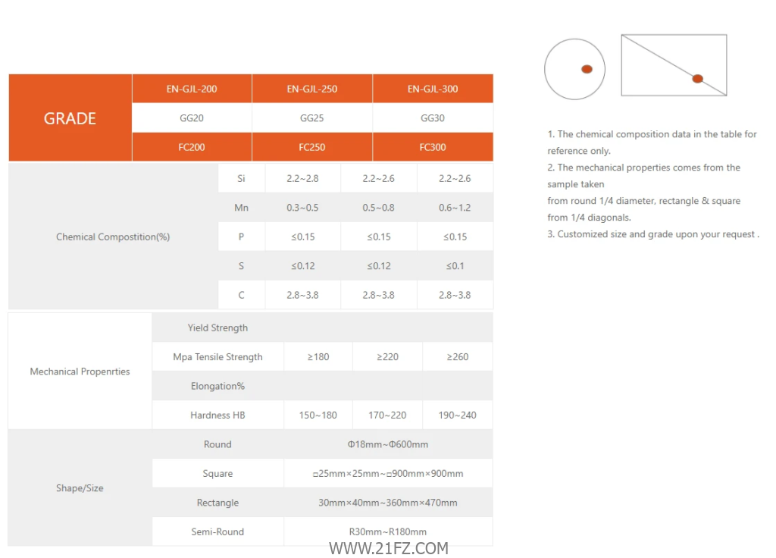Select the Shape/Size section label
Screen dimensions: 776x558
coord(80,488)
